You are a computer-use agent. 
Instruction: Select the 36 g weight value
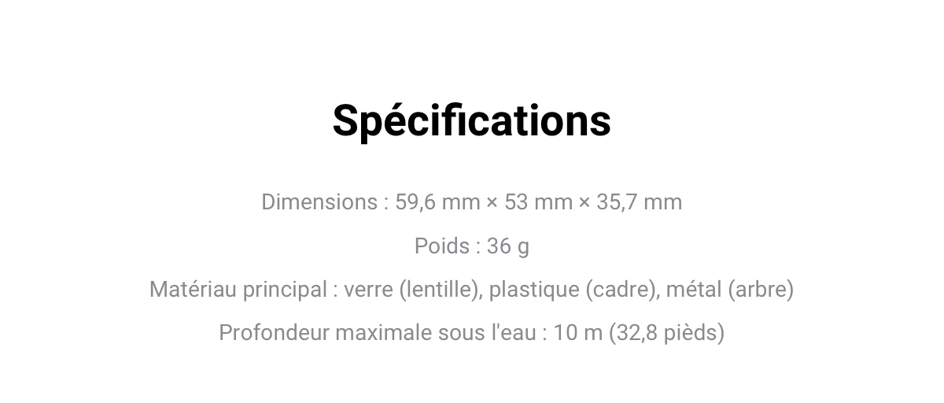pyautogui.click(x=508, y=247)
